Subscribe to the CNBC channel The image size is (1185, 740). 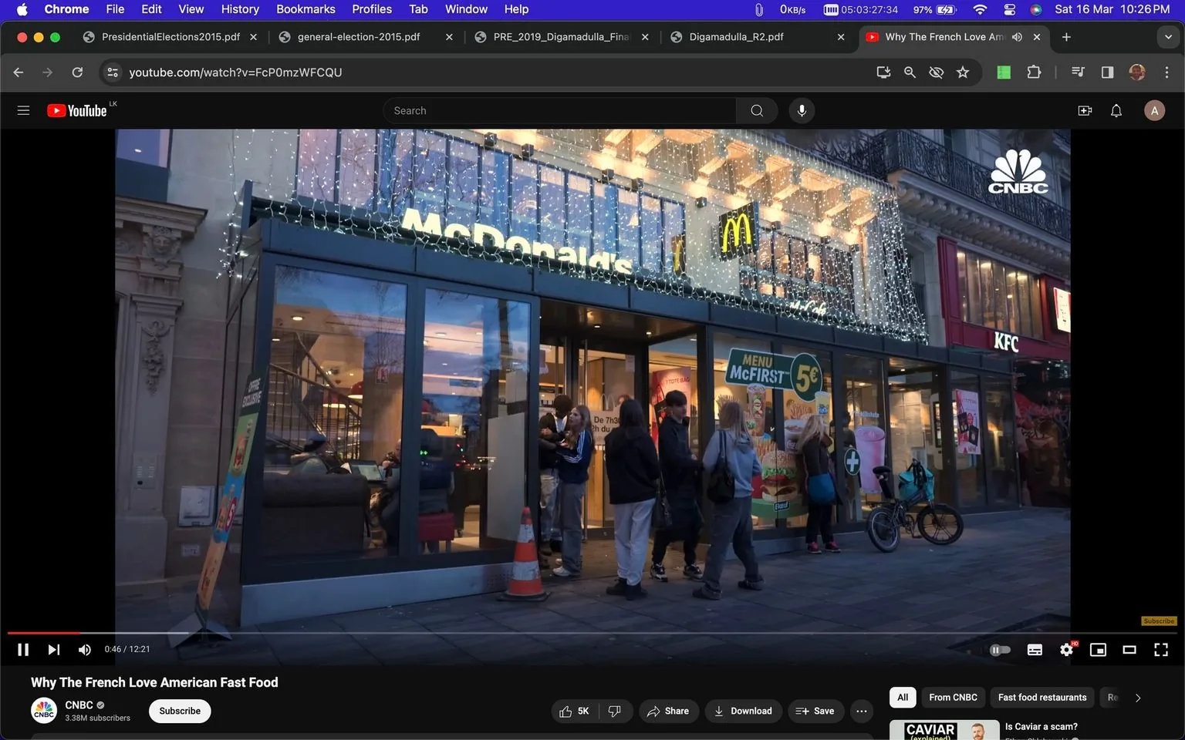tap(179, 711)
